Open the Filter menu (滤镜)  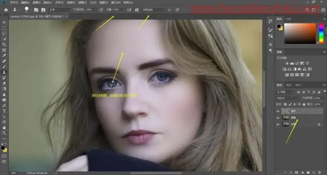(83, 2)
